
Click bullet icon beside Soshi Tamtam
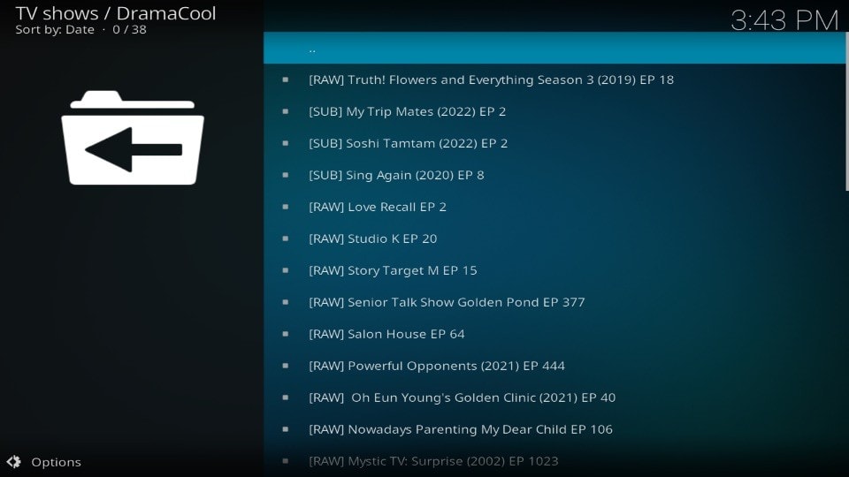[x=286, y=143]
